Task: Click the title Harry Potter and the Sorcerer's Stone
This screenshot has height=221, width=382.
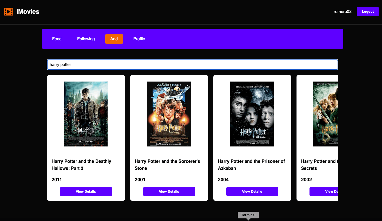Action: point(167,165)
